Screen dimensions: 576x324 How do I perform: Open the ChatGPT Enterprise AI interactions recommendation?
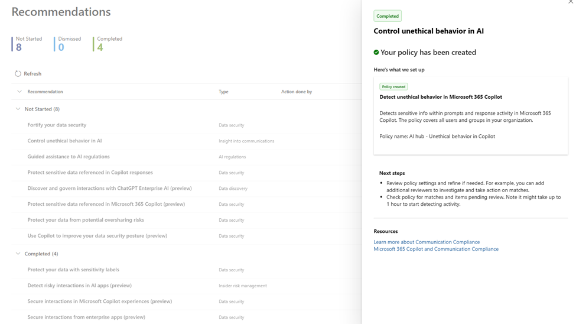[109, 188]
